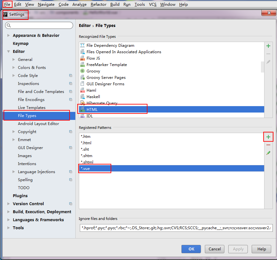Viewport: 277px width, 260px height.
Task: Click the Files Opened In Associated Applications icon
Action: coord(82,52)
